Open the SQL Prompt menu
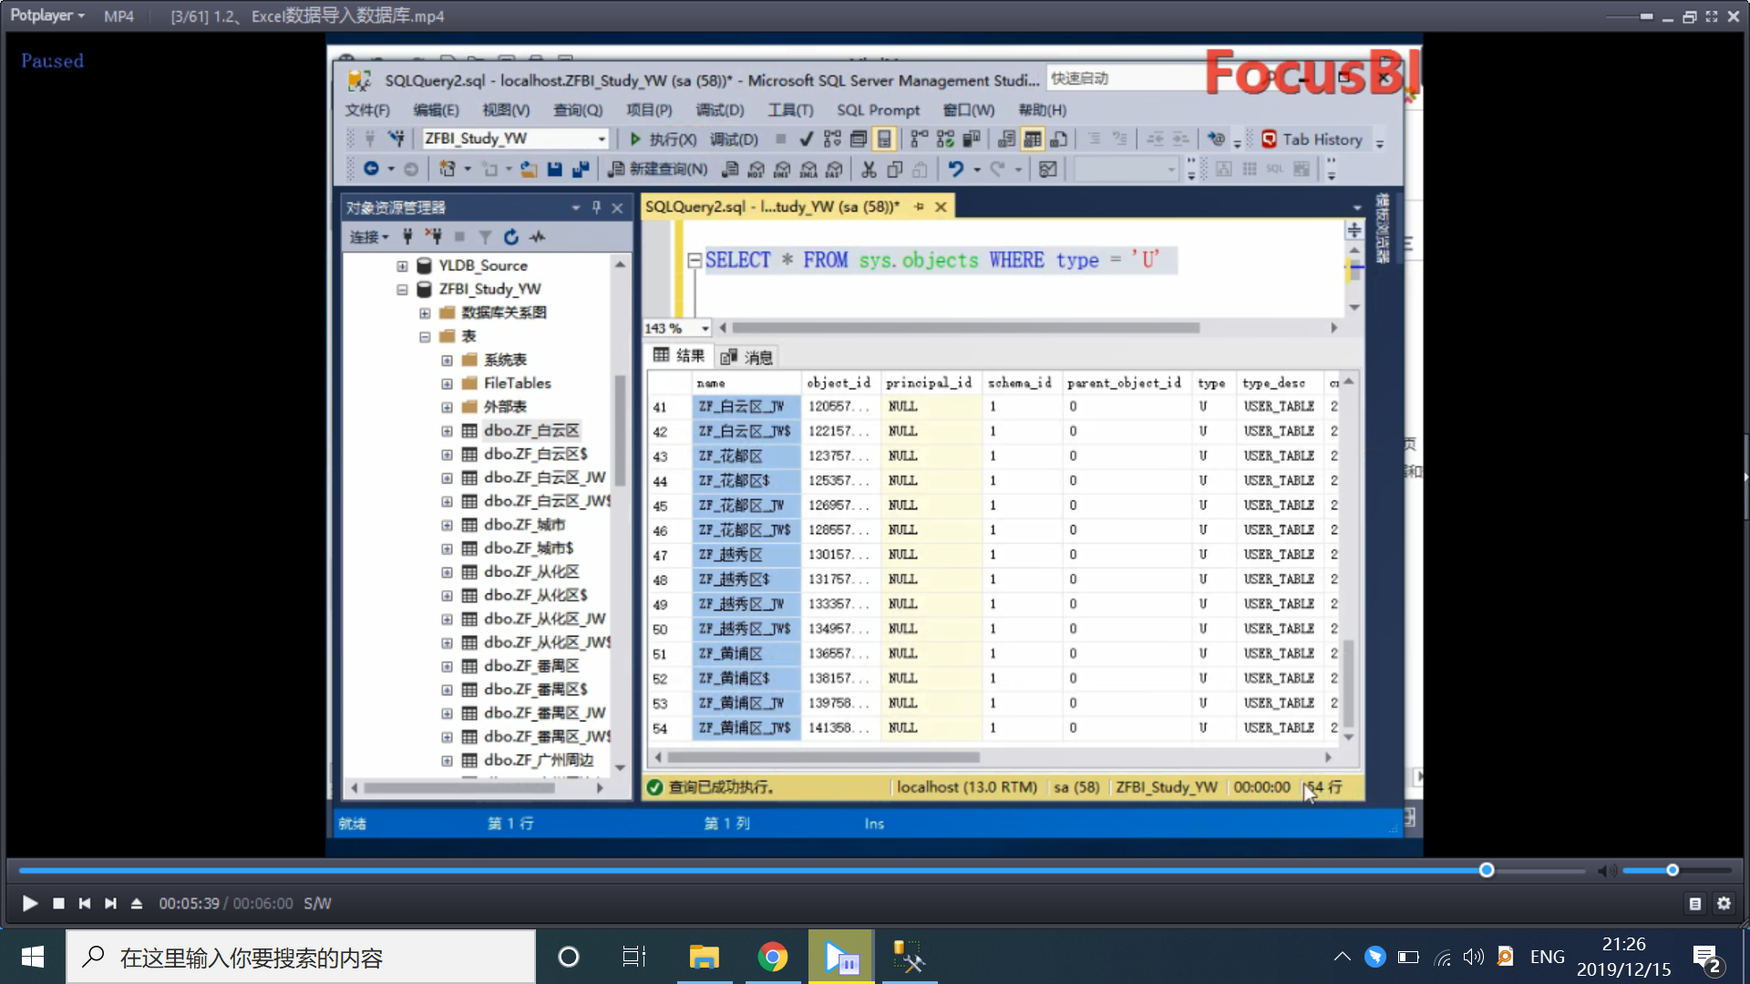The height and width of the screenshot is (984, 1750). tap(878, 110)
